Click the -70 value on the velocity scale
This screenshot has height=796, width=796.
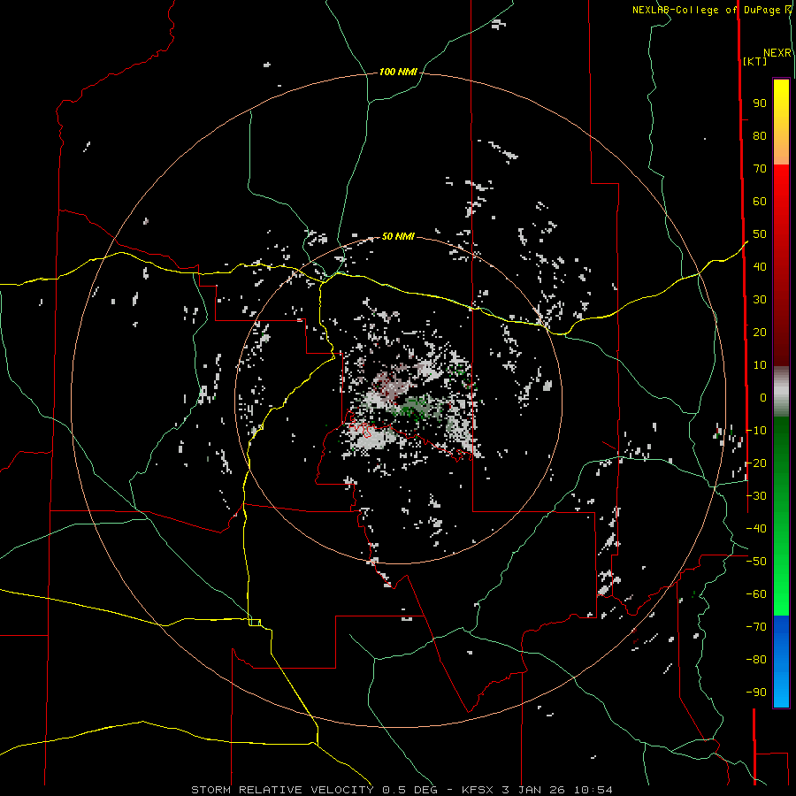point(756,627)
